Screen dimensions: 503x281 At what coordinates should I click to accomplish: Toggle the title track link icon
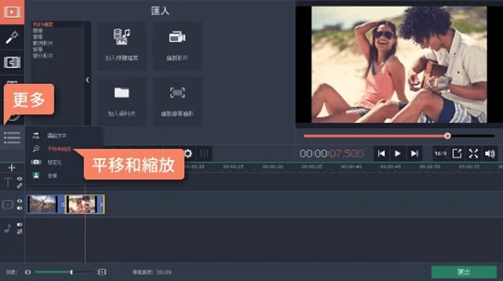(19, 185)
